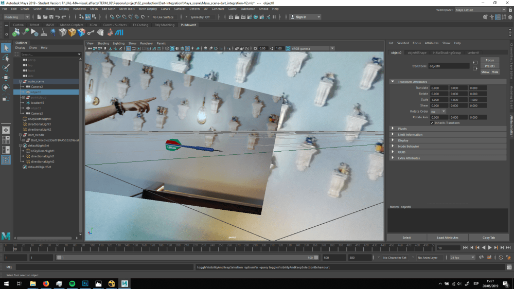The image size is (514, 289).
Task: Activate the Move tool in the toolbox
Action: 6,78
